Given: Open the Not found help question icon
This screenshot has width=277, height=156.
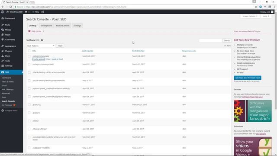Looking at the screenshot, I should tap(42, 40).
